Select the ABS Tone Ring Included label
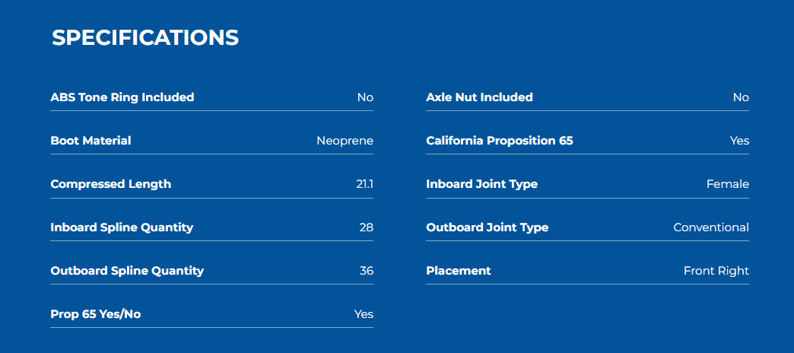 click(122, 97)
